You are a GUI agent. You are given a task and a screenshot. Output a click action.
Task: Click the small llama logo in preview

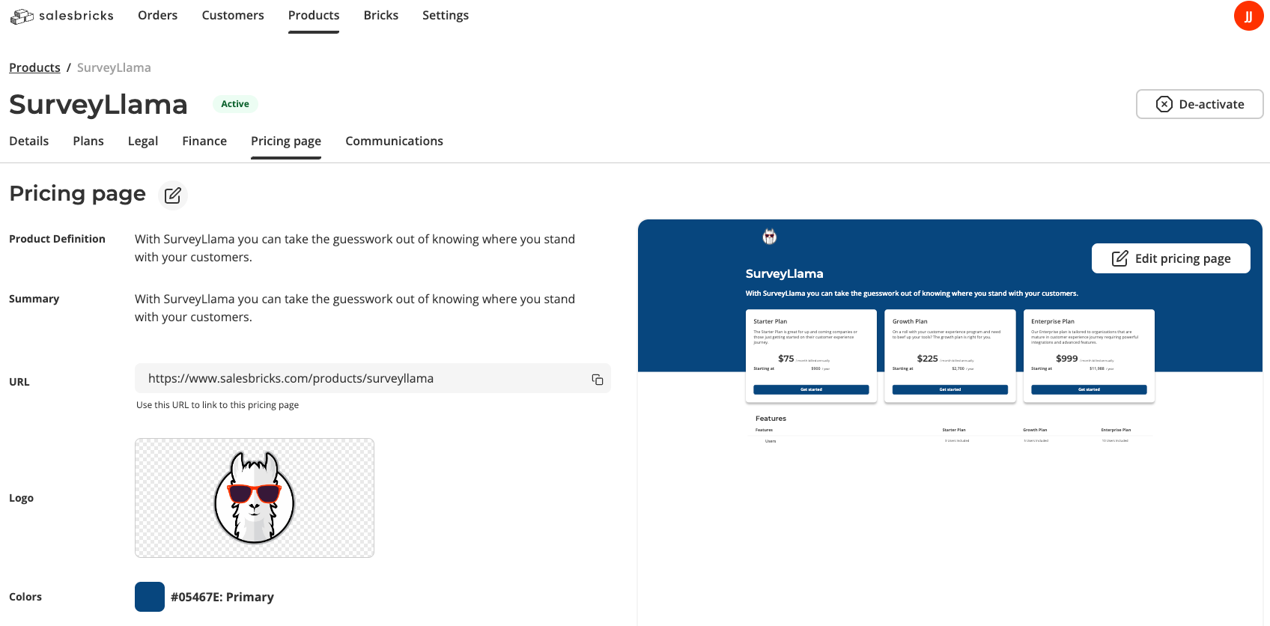tap(770, 237)
